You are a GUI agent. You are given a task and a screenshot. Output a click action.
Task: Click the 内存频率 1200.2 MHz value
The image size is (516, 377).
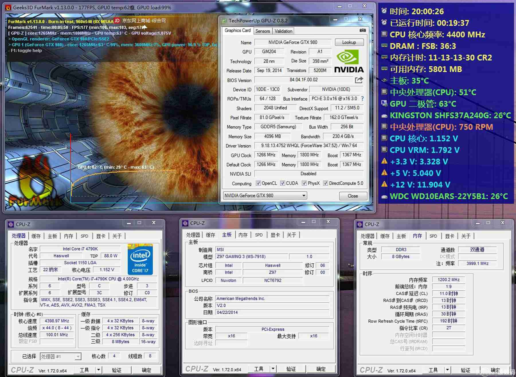(x=449, y=279)
